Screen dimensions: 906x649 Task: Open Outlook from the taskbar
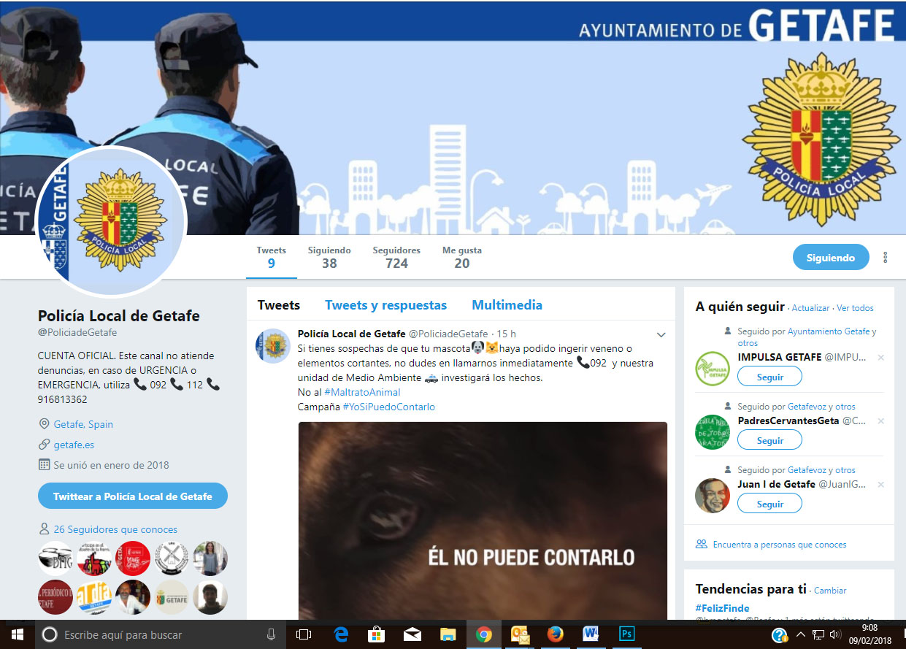click(x=520, y=634)
